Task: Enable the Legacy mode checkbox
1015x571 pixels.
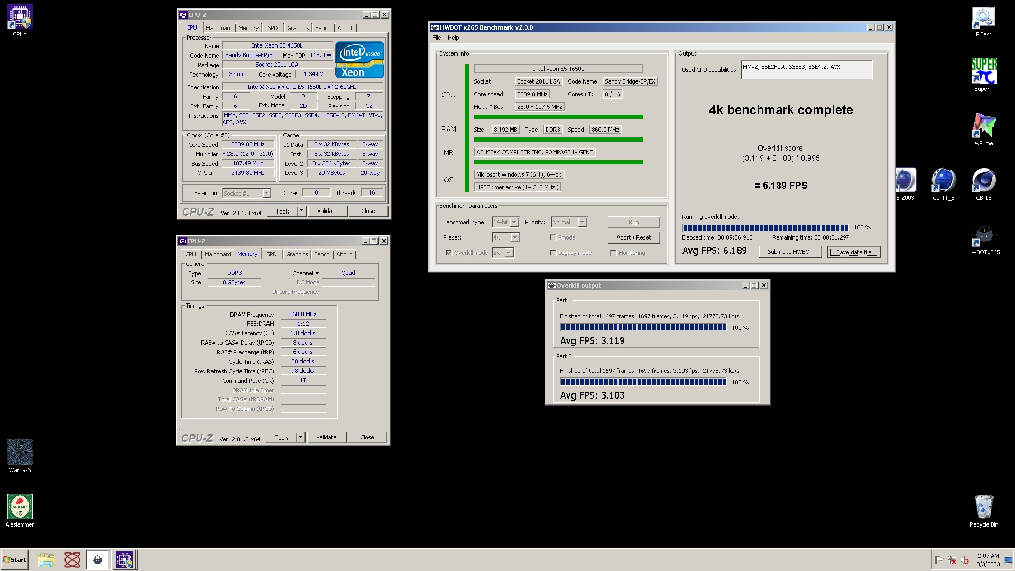Action: pos(553,253)
